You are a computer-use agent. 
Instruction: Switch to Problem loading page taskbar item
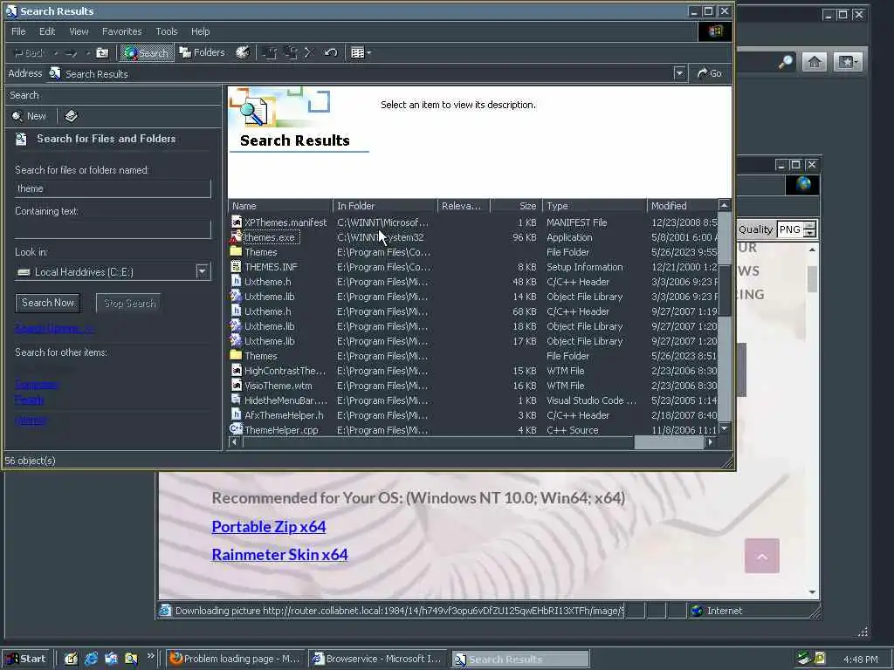[234, 659]
